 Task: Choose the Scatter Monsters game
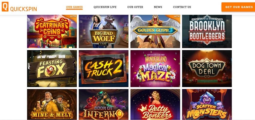point(207,104)
